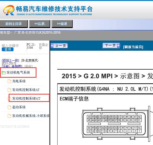Screen dimensions: 153x145
Task: Go to next page with 下一页
Action: [x=111, y=45]
